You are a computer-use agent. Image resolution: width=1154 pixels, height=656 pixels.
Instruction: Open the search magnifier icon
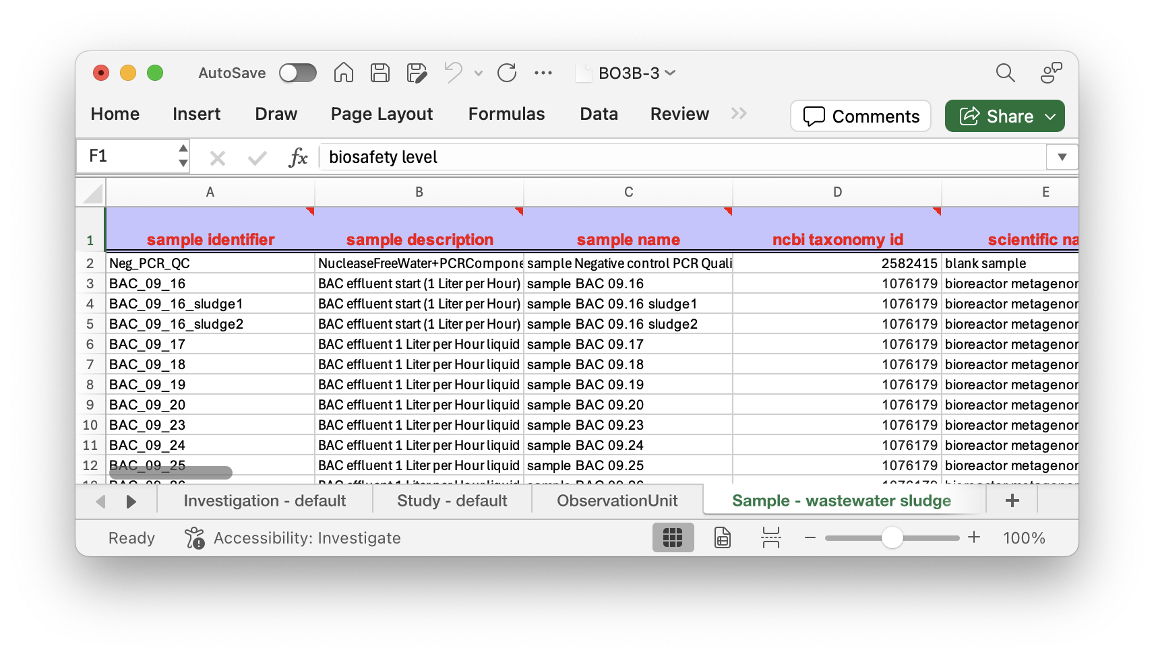click(1005, 73)
